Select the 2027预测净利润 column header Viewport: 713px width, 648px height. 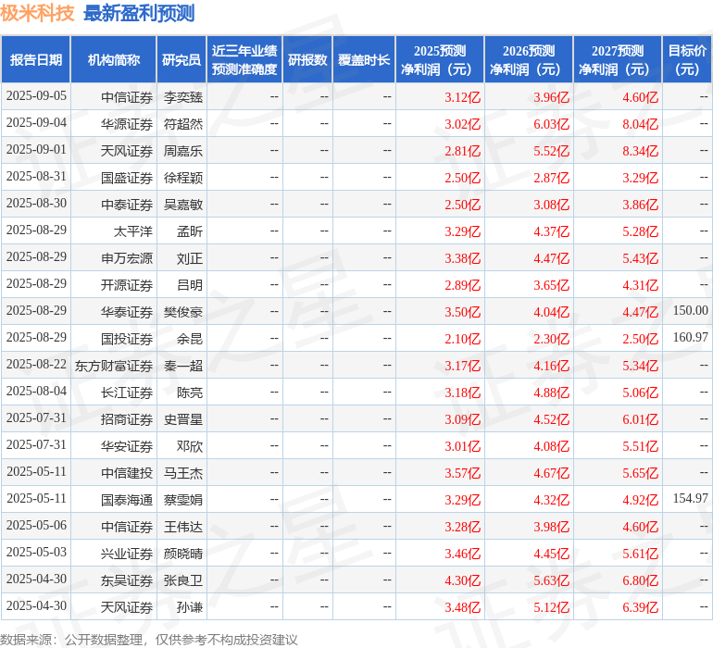[x=618, y=60]
